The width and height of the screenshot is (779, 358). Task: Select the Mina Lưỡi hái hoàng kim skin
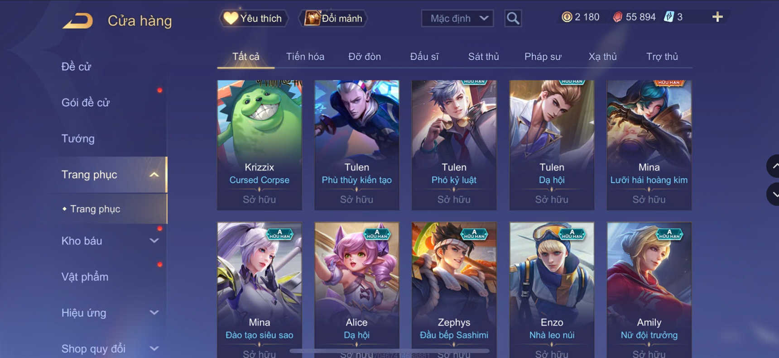click(649, 145)
